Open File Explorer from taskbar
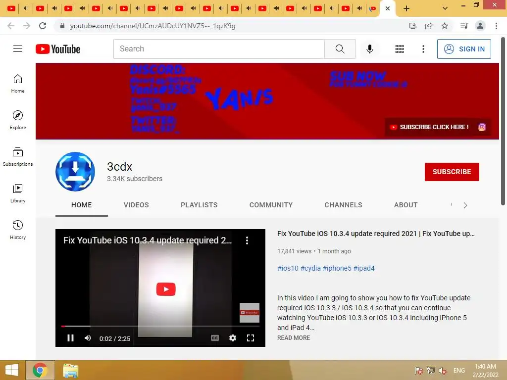 click(70, 370)
